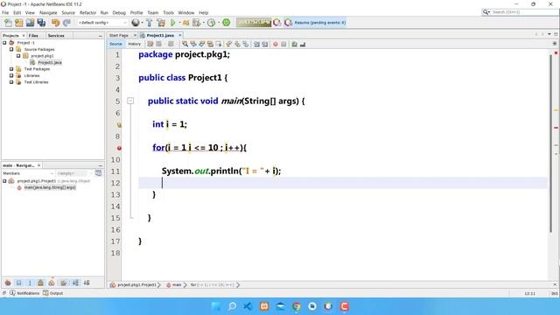Collapse main method code fold on line 5
The image size is (560, 315).
pyautogui.click(x=130, y=101)
